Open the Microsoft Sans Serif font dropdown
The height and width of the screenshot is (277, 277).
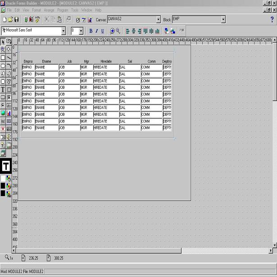click(x=64, y=31)
